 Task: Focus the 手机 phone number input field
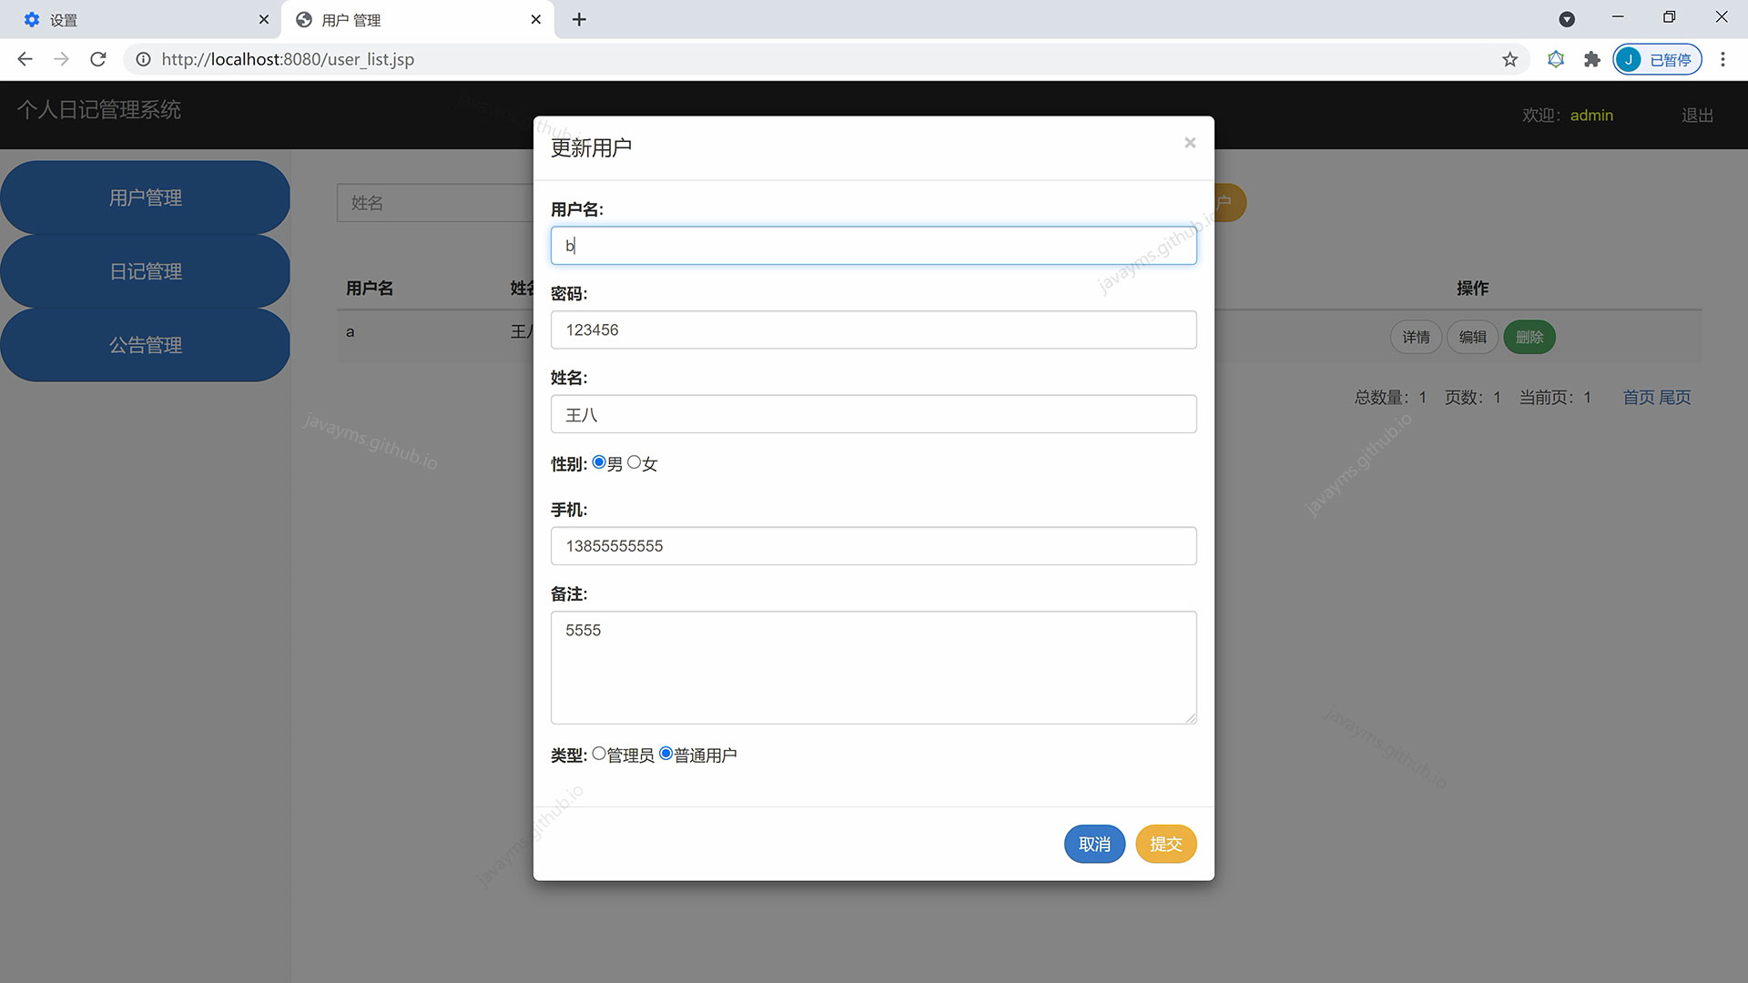pos(873,546)
